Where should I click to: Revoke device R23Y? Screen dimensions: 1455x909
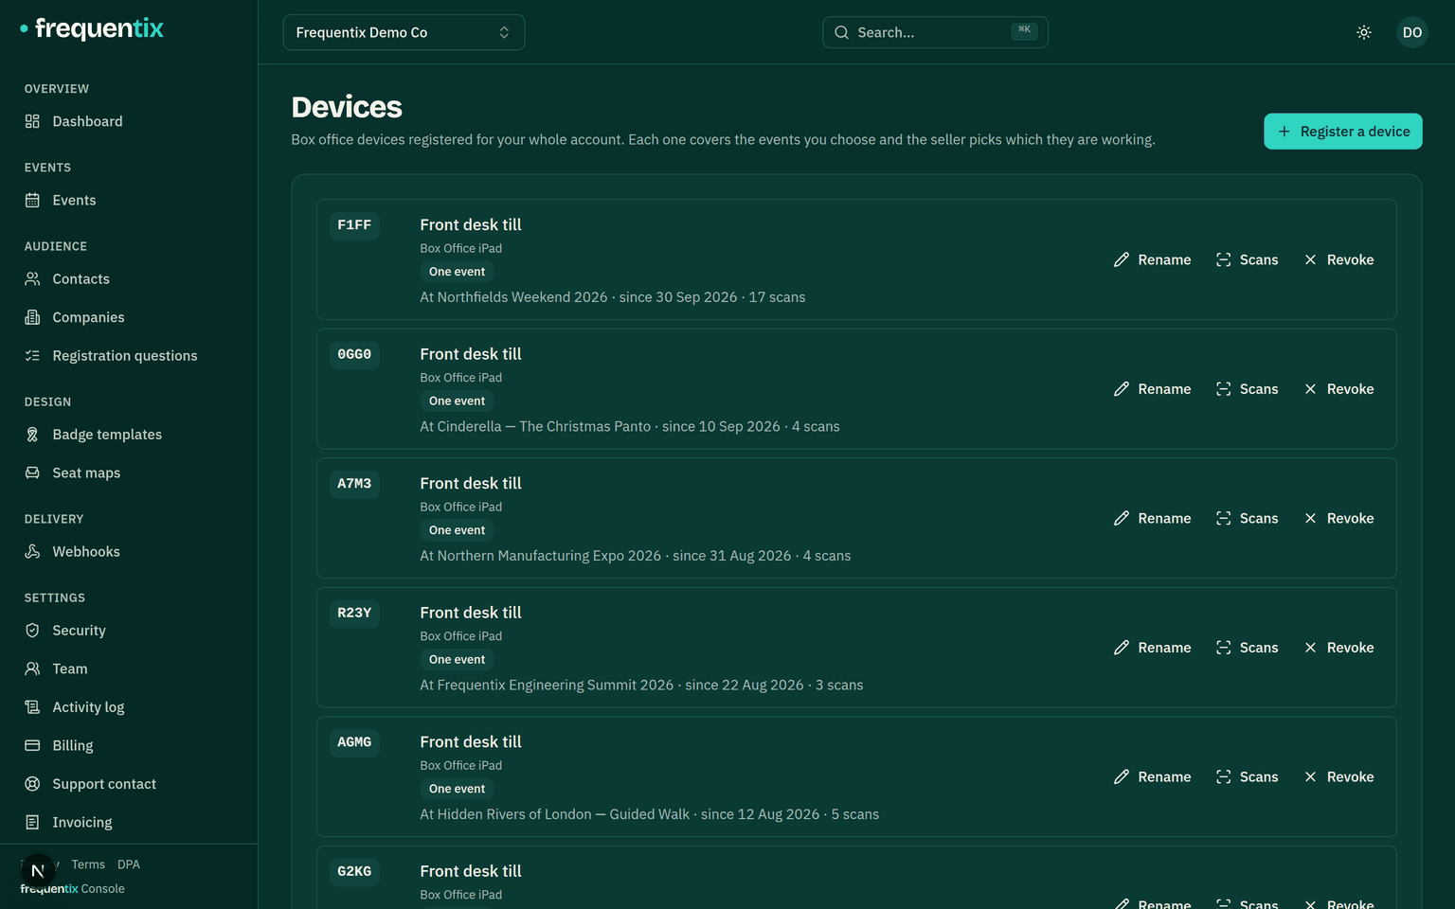pyautogui.click(x=1338, y=648)
